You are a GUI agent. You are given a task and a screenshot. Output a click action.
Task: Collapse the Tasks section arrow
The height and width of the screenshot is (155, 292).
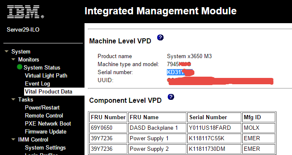14,99
